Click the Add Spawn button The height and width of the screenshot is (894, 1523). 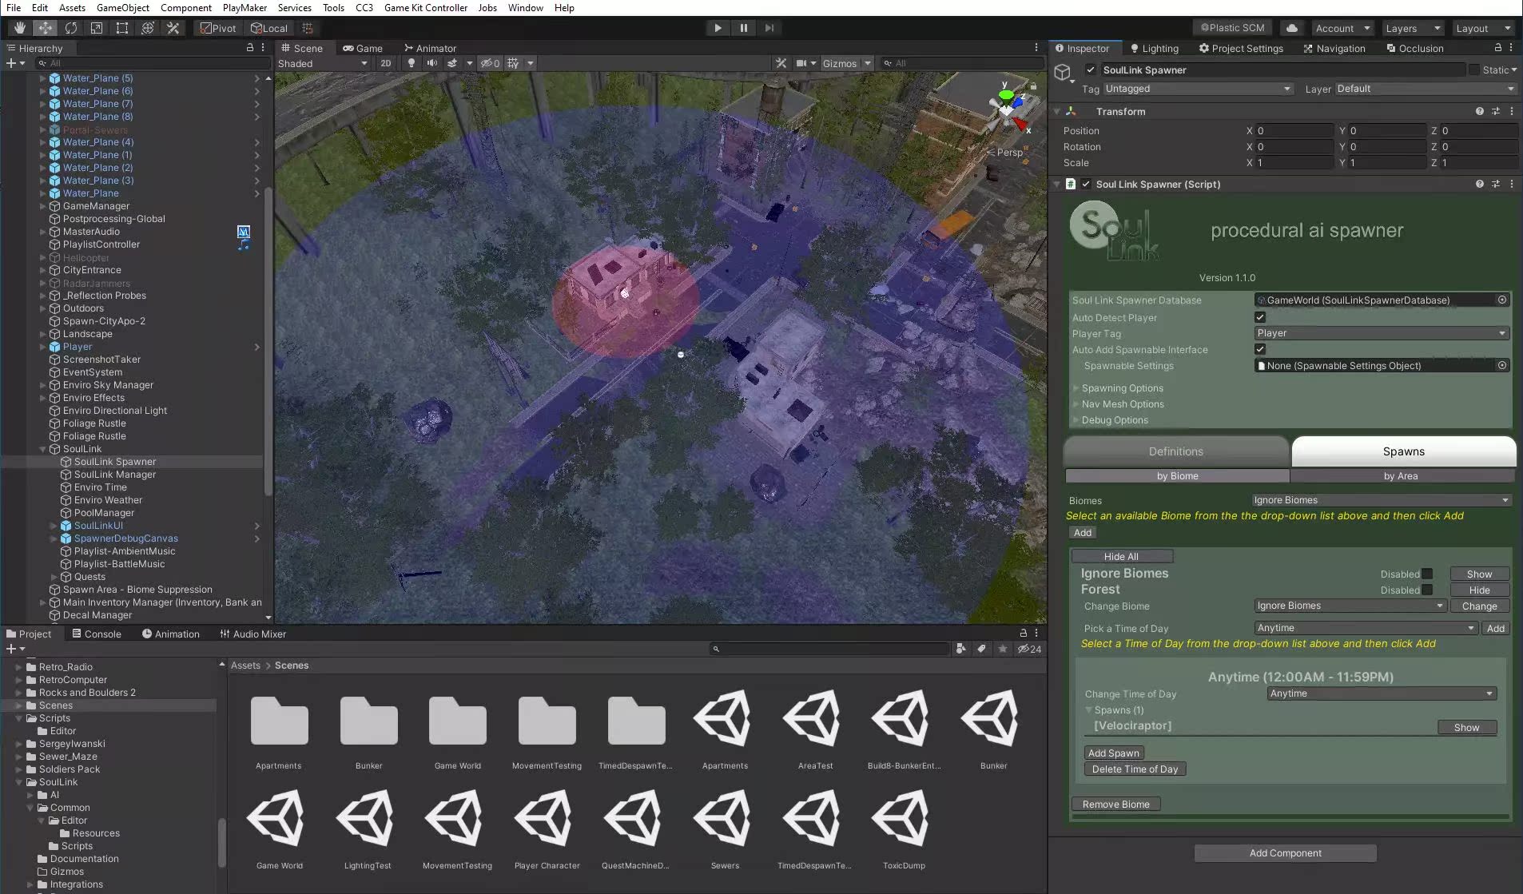1113,753
